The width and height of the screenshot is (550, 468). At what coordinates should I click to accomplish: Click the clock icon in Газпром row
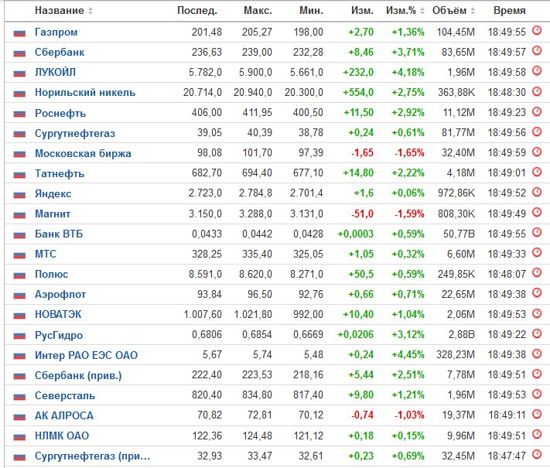537,30
